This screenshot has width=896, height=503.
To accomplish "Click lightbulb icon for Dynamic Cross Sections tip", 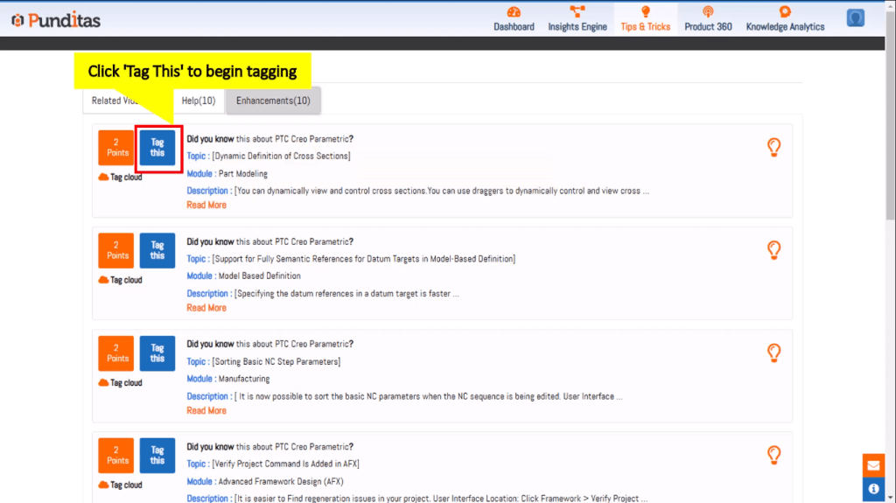I will point(773,148).
